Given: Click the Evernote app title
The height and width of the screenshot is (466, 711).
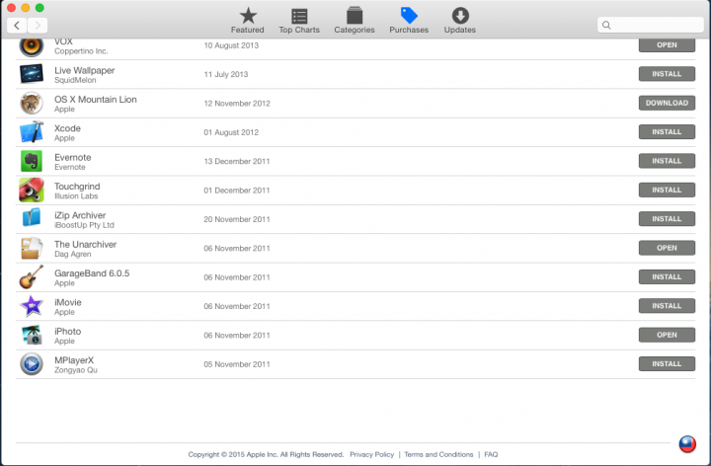Looking at the screenshot, I should tap(72, 157).
